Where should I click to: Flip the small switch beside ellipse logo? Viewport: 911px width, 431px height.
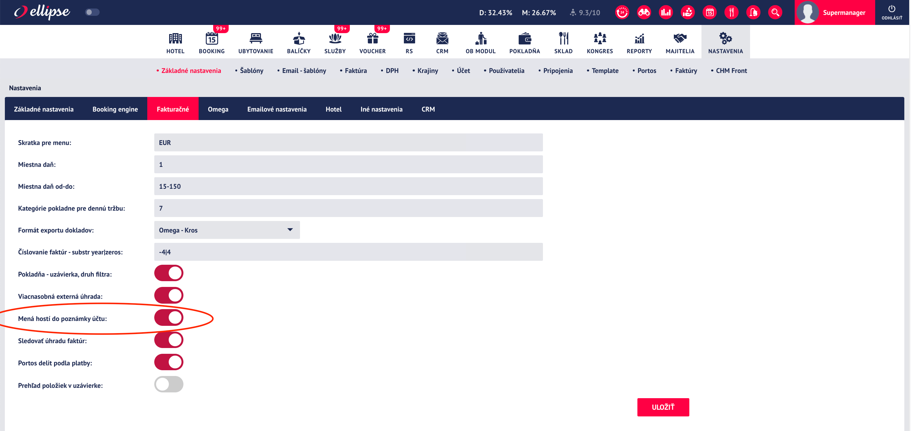click(x=92, y=12)
